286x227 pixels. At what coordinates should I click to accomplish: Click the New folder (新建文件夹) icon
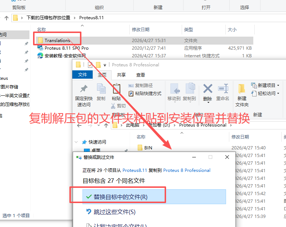tap(242, 88)
